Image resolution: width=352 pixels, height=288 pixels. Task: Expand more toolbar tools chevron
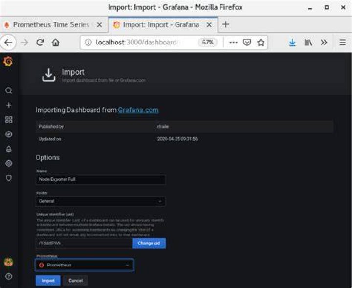324,43
